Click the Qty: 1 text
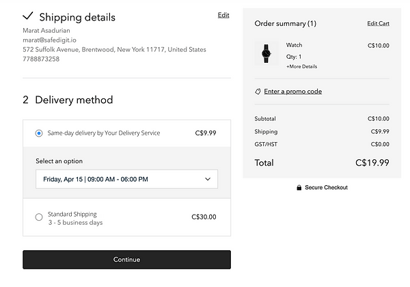 (294, 57)
